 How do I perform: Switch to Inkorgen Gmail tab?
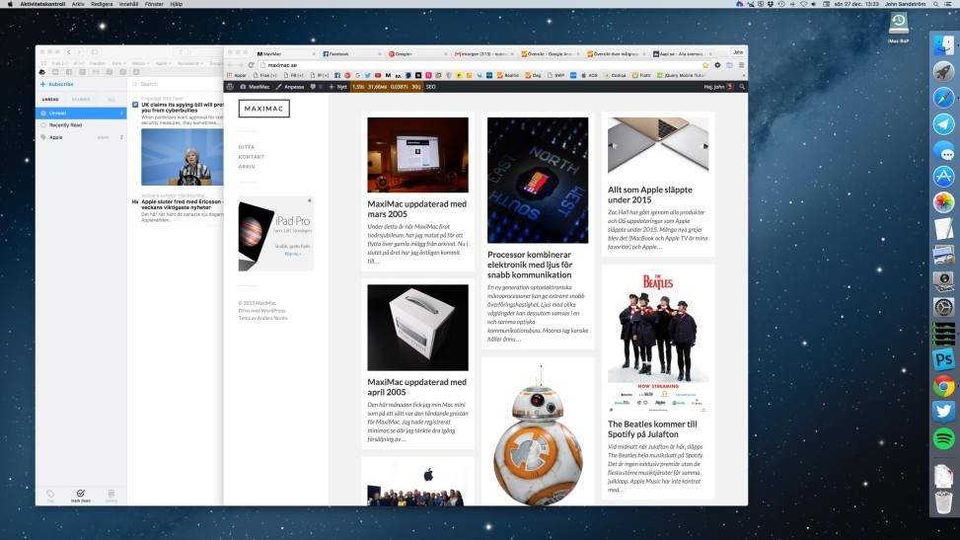tap(484, 54)
